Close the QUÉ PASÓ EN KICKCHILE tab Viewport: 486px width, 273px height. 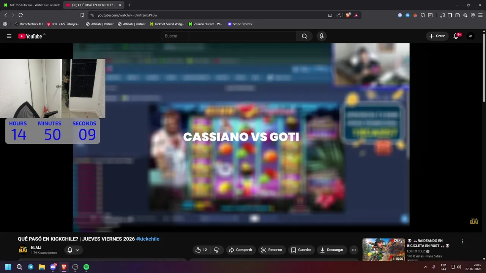(120, 5)
